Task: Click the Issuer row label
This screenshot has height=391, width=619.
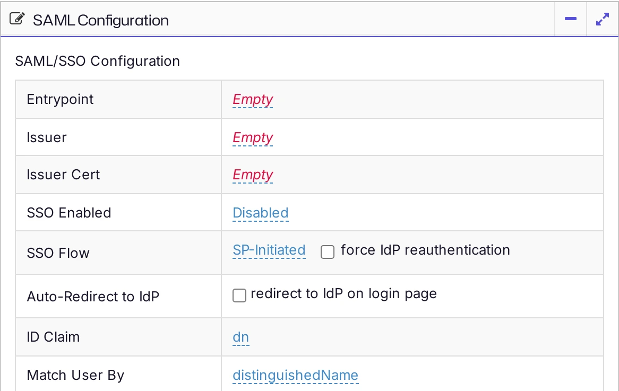Action: (x=47, y=138)
